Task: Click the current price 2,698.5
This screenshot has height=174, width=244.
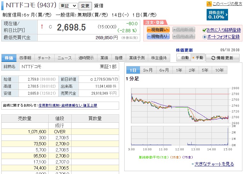Action: coord(72,27)
